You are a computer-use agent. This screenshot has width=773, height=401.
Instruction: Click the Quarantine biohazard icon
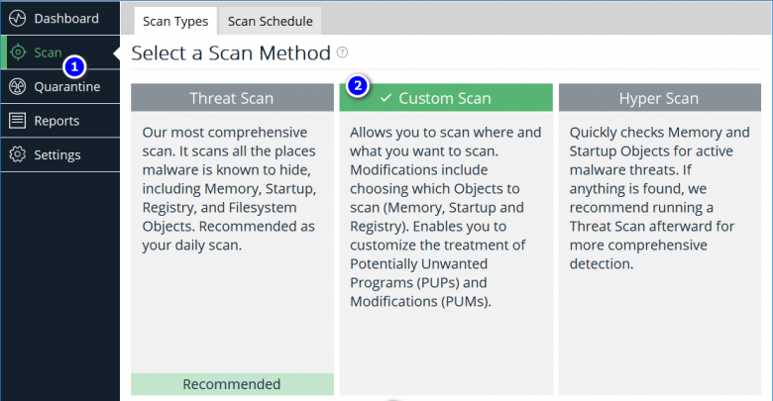click(17, 87)
